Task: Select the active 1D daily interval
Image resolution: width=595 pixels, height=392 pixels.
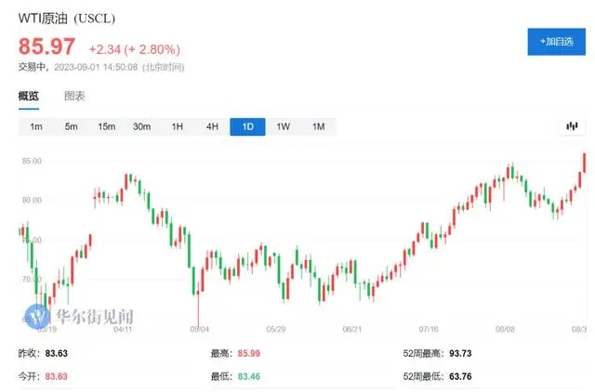Action: point(248,126)
